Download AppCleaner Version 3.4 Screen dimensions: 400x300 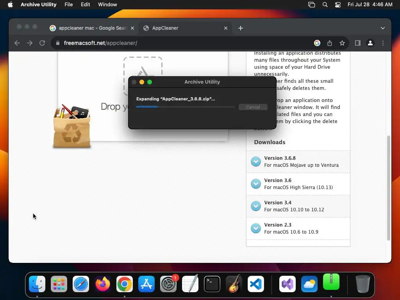(x=298, y=206)
